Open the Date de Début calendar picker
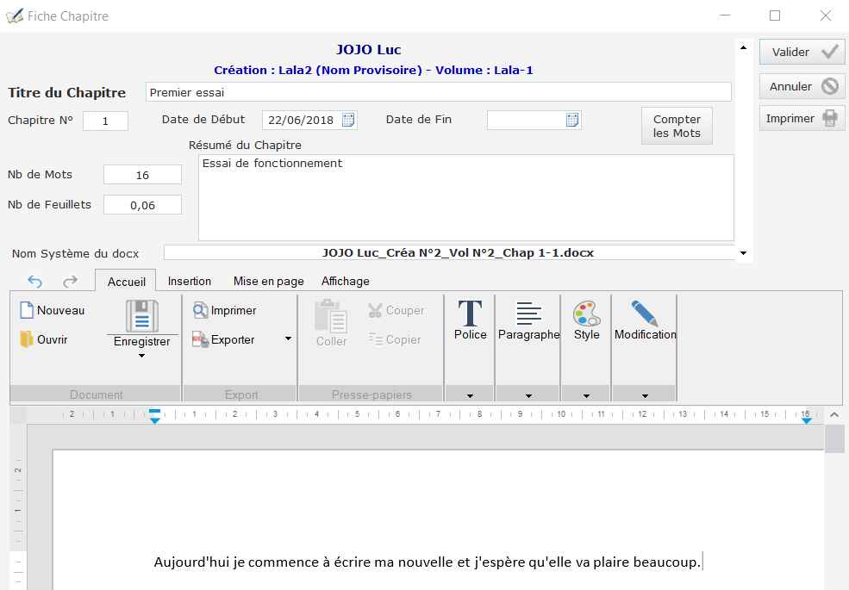 (x=348, y=120)
